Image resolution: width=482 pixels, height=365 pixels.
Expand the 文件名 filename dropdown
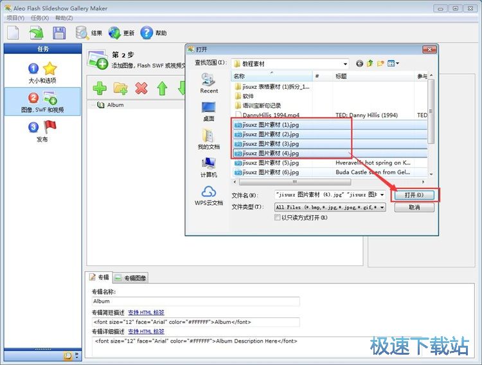[x=382, y=195]
